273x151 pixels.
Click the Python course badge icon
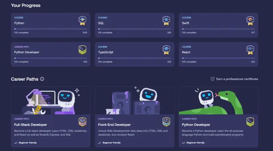point(82,21)
